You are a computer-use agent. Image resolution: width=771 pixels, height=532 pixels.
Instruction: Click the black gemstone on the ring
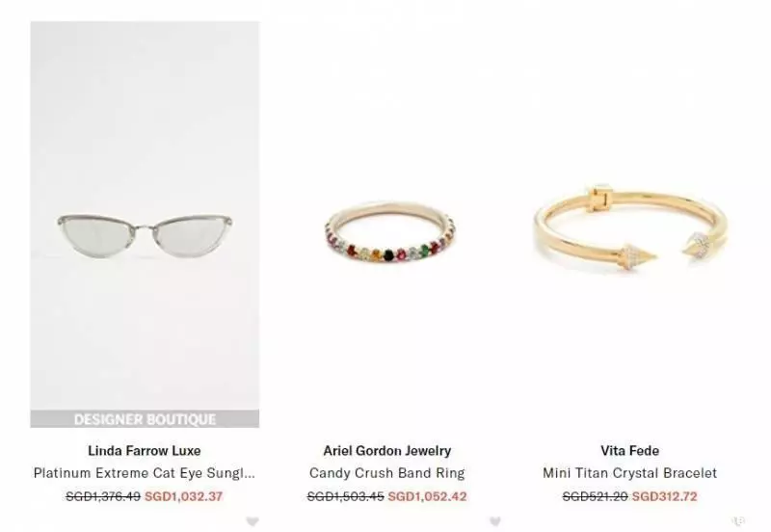coord(389,255)
